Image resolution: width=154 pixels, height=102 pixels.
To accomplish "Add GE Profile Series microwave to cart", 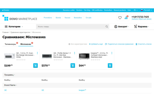I will coord(73,65).
